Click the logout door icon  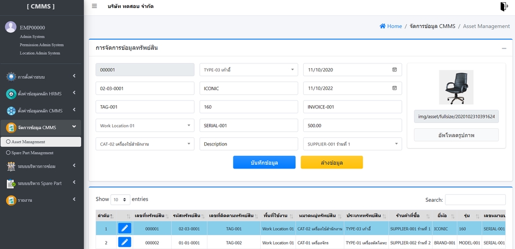(504, 6)
